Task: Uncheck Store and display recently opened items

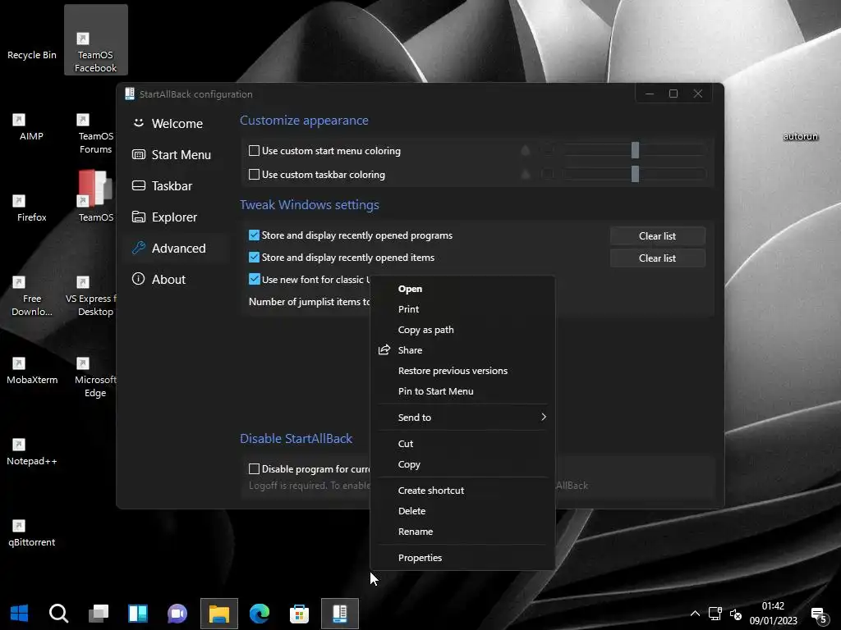Action: click(x=255, y=257)
